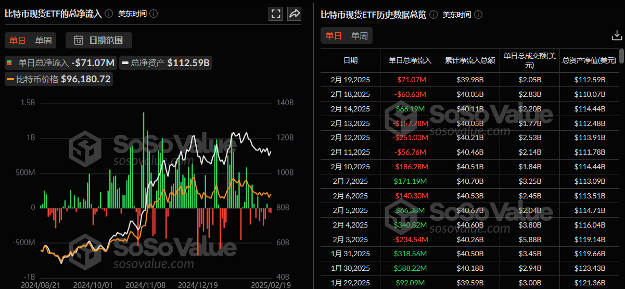Screen dimensions: 625x289
Task: Open the 日期范围 date range picker
Action: [99, 40]
